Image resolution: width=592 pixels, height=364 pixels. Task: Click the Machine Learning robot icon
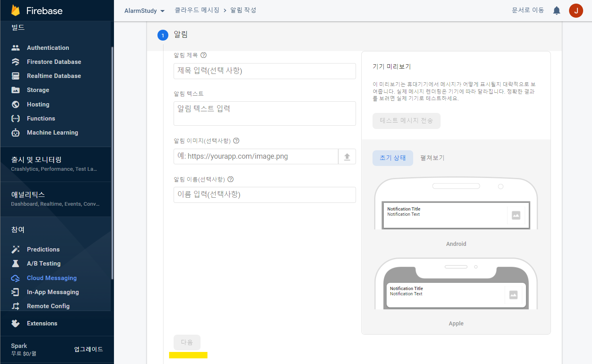(x=16, y=133)
